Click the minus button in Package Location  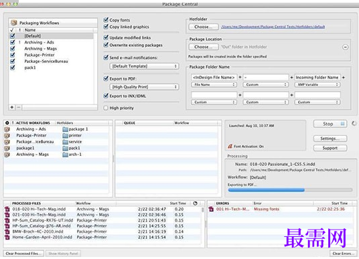(x=345, y=47)
